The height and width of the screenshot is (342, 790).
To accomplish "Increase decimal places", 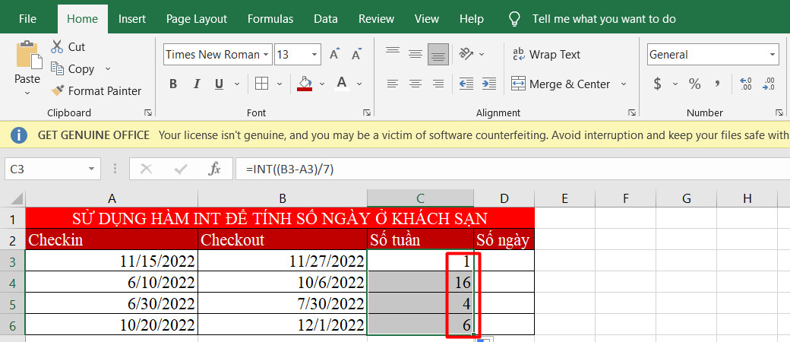I will 746,84.
